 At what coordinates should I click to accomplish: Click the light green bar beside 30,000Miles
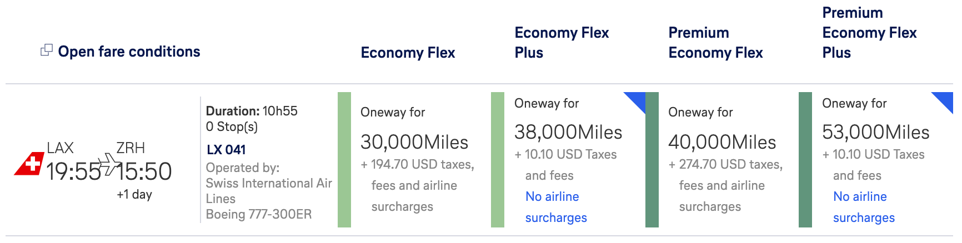click(x=344, y=160)
